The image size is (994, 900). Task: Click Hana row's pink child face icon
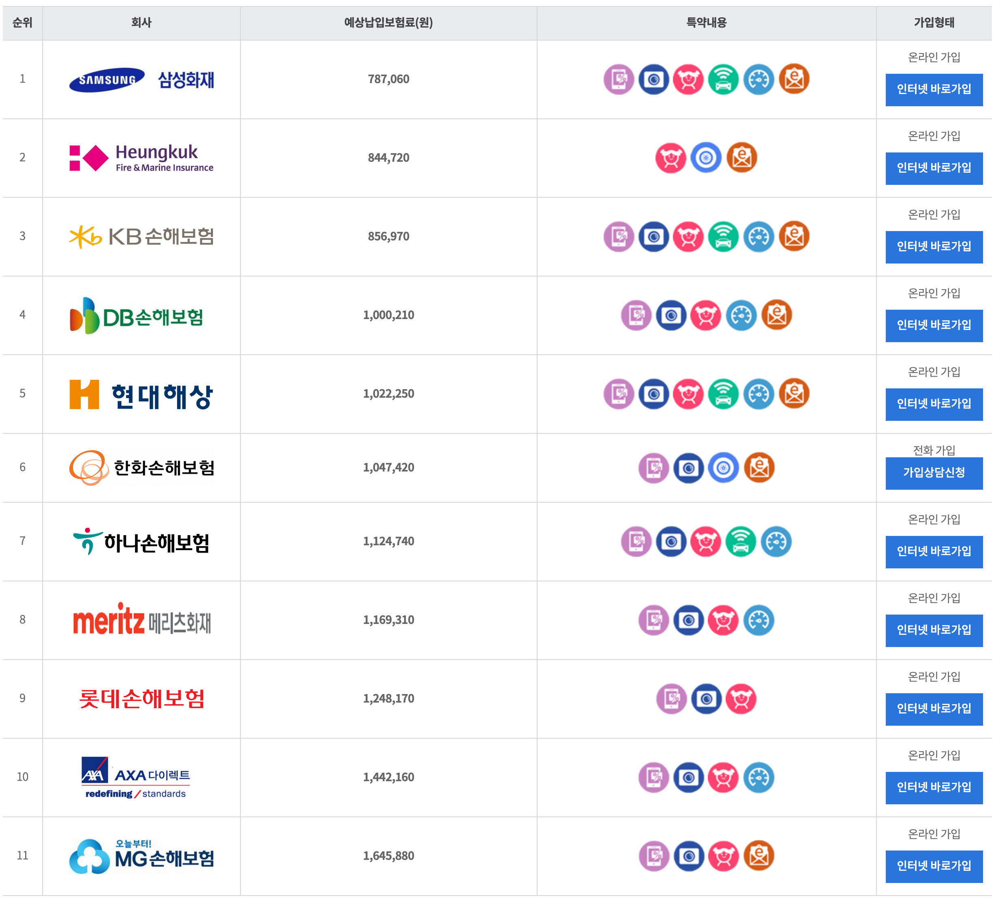pyautogui.click(x=705, y=542)
